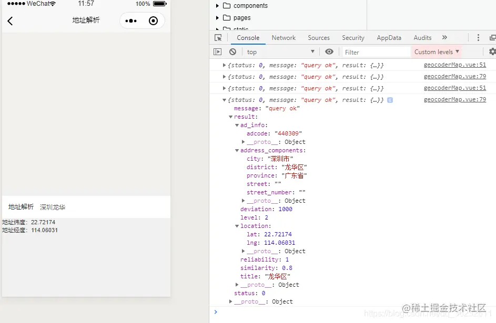Select the reliability: 1 row
The image size is (496, 323).
pos(265,259)
